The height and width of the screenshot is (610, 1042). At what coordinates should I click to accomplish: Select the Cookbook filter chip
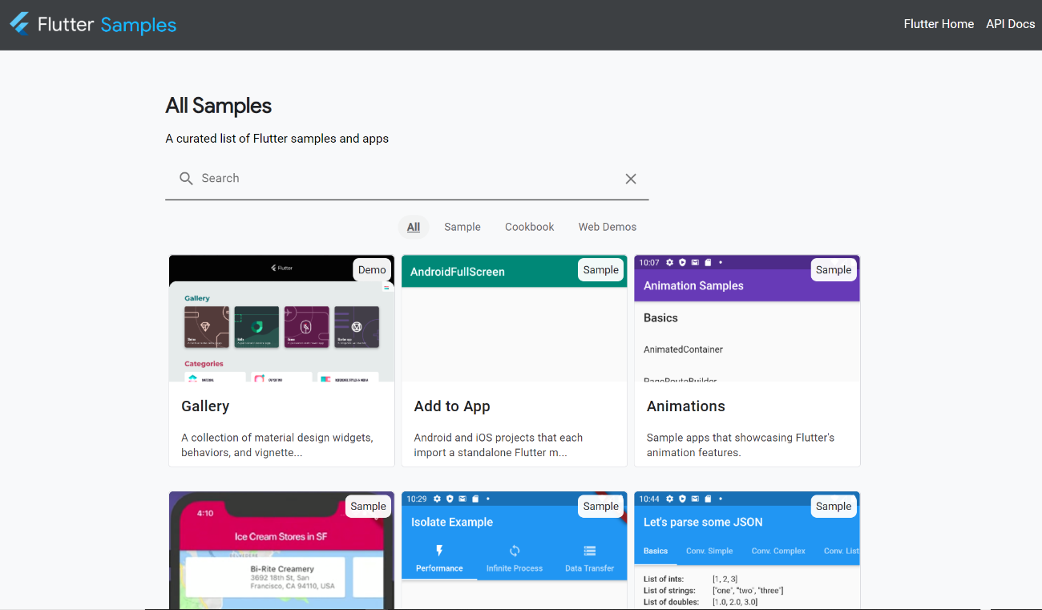(x=530, y=227)
